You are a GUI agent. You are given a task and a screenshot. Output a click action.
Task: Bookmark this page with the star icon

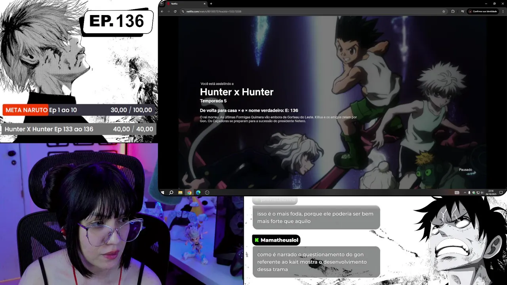(444, 11)
